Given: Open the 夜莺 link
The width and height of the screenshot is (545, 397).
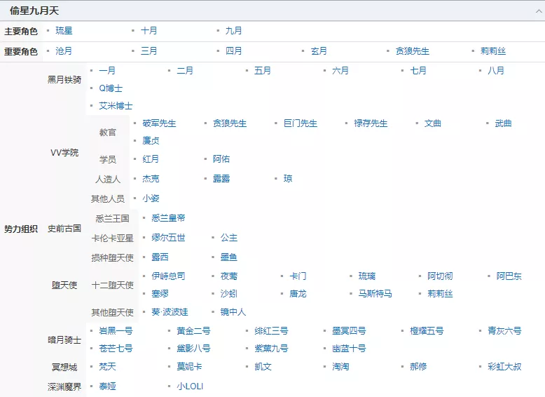Looking at the screenshot, I should [x=229, y=276].
